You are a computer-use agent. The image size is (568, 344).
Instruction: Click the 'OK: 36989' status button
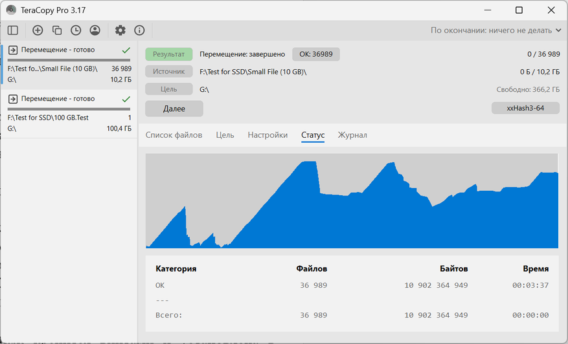coord(315,54)
